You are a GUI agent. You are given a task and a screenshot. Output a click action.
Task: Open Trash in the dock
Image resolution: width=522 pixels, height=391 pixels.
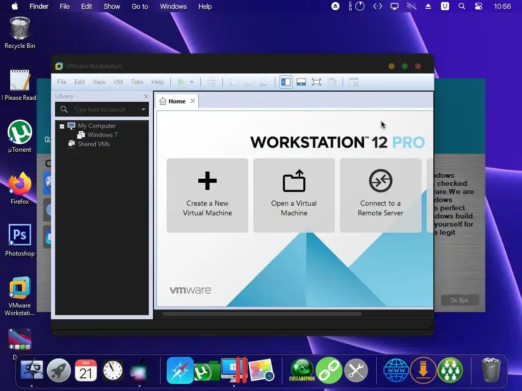tap(491, 370)
